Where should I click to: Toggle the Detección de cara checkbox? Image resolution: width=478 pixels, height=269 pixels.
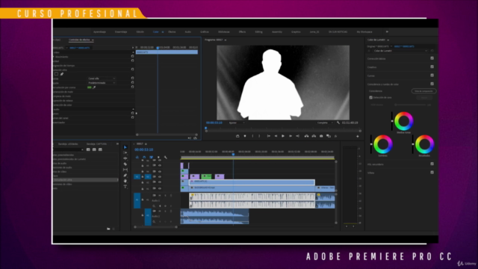tap(370, 98)
